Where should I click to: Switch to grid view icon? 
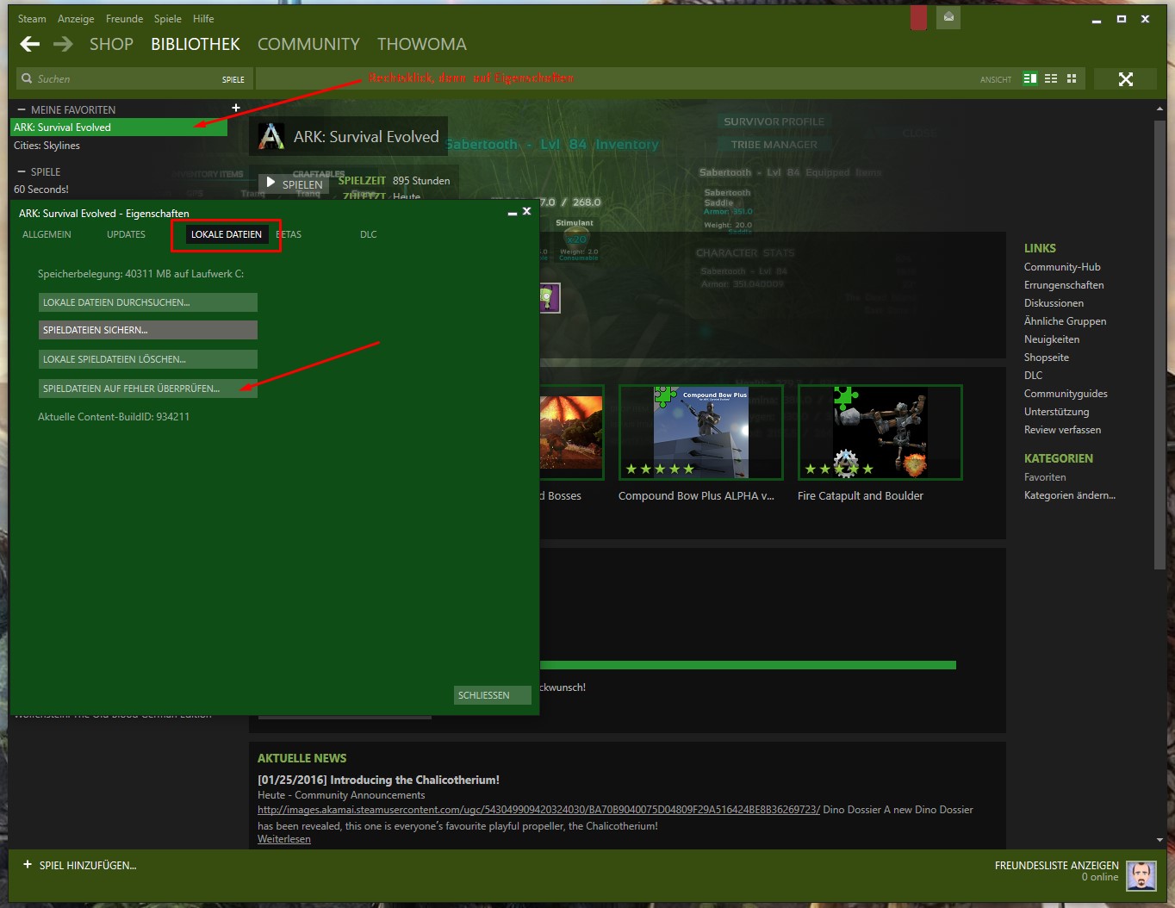point(1072,78)
